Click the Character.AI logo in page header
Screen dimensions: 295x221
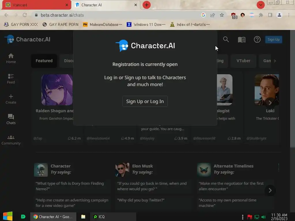point(27,39)
